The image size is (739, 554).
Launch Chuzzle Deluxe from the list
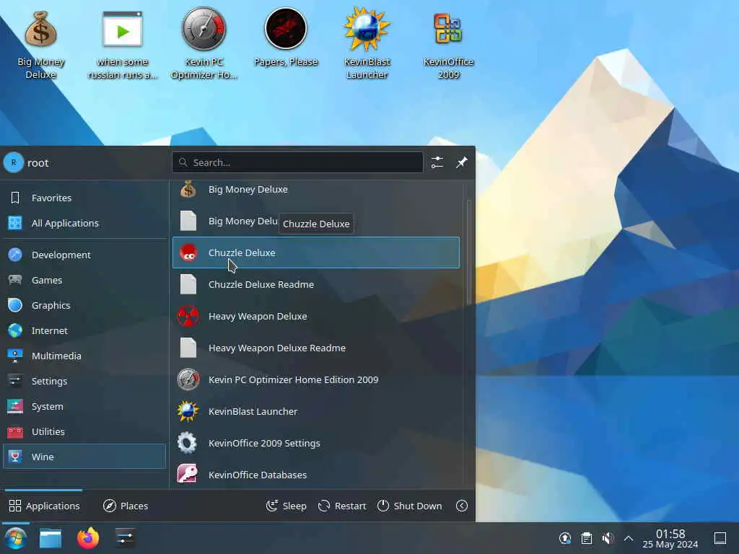pyautogui.click(x=316, y=252)
